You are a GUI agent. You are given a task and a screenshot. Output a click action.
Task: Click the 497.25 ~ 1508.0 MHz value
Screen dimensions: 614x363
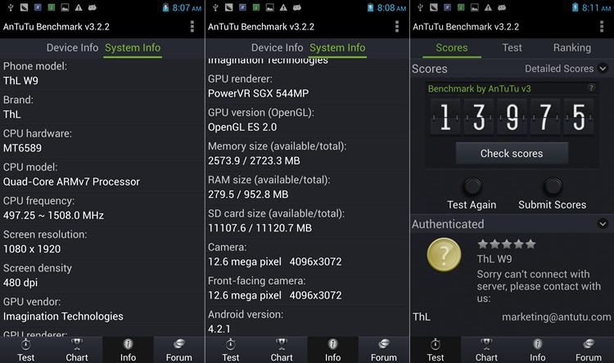(x=54, y=215)
